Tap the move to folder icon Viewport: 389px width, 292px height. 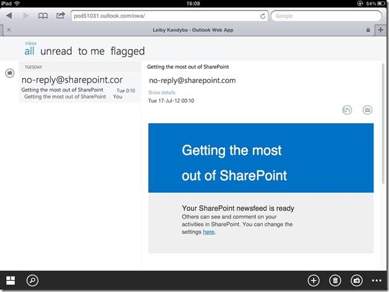356,281
